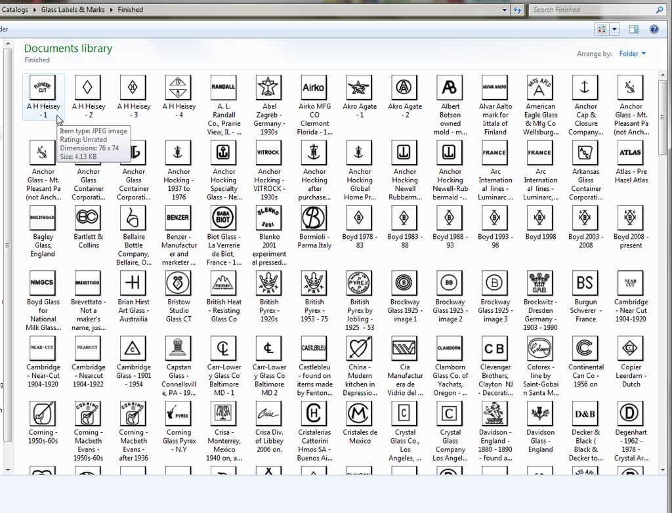The image size is (672, 513).
Task: Click the Documents library heading
Action: tap(68, 49)
